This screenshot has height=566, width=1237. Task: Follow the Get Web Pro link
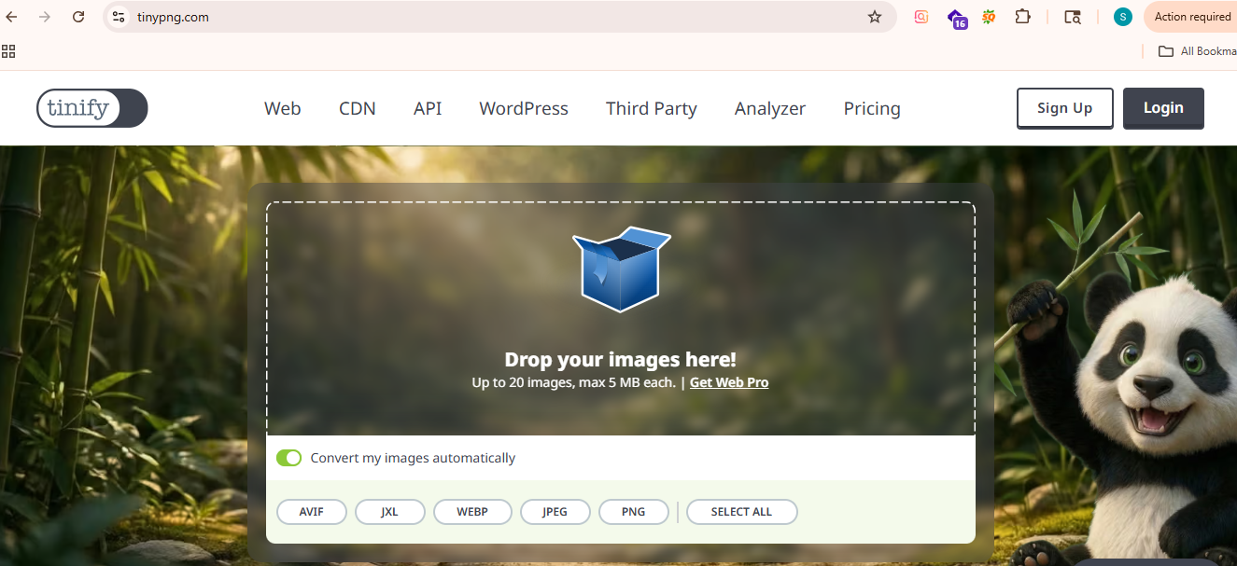(x=729, y=382)
